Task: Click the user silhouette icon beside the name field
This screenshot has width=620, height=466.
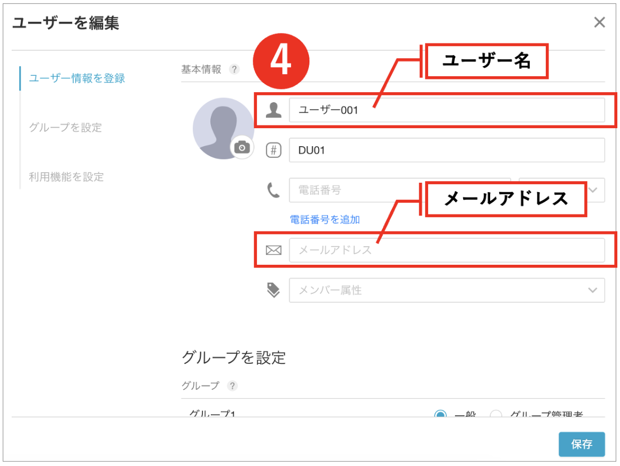Action: tap(273, 110)
